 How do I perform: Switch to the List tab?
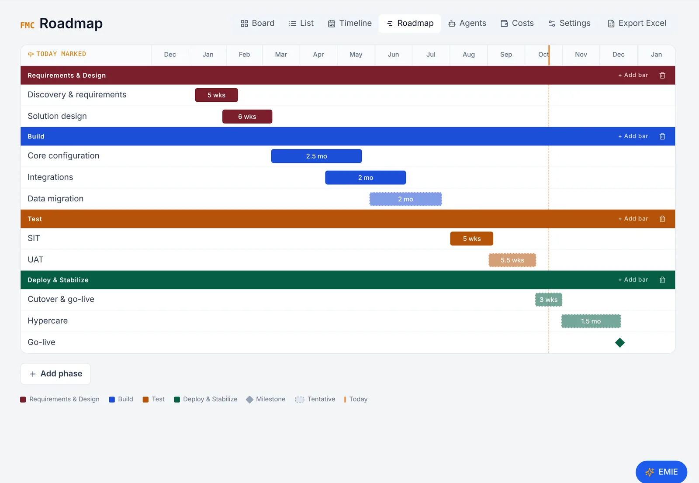tap(301, 23)
